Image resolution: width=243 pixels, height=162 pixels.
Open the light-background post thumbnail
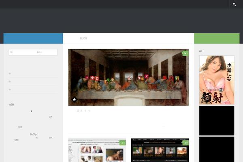pyautogui.click(x=97, y=150)
